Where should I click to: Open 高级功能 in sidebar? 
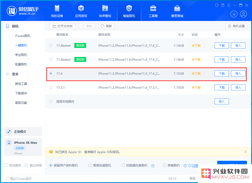[21, 103]
